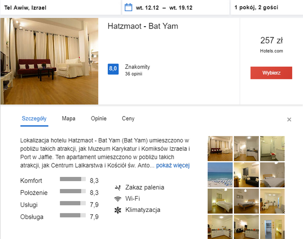Switch to the Szczegóły tab

point(34,119)
